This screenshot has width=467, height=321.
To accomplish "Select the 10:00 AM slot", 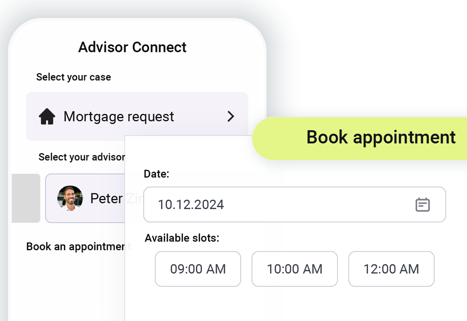I will coord(294,269).
